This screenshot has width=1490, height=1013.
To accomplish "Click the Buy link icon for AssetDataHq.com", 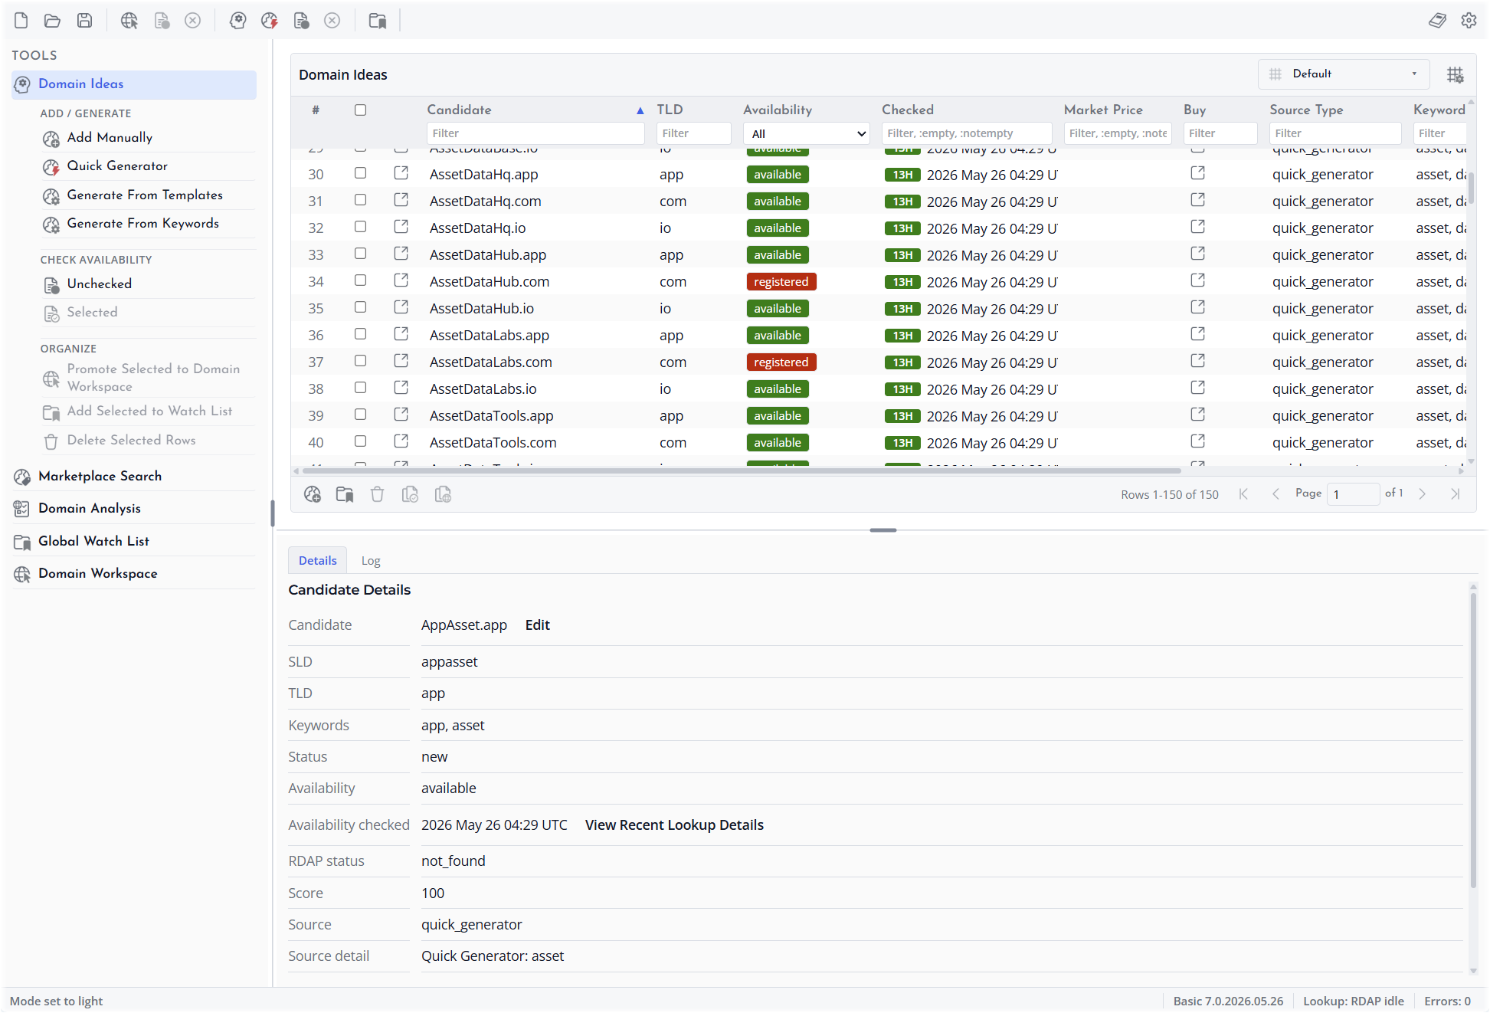I will (1198, 200).
